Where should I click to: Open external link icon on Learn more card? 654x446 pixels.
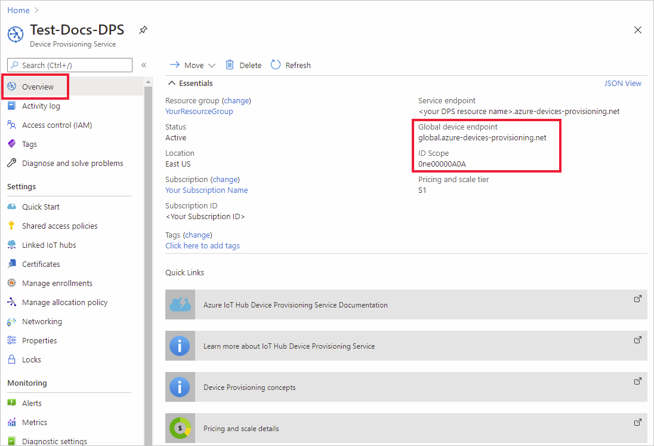tap(638, 340)
